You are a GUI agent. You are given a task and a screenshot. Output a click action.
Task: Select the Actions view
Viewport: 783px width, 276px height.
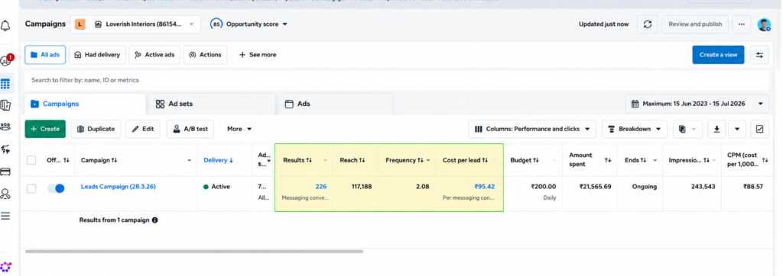tap(205, 55)
